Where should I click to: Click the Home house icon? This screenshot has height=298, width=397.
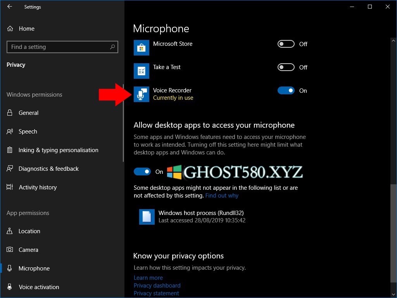tap(10, 29)
